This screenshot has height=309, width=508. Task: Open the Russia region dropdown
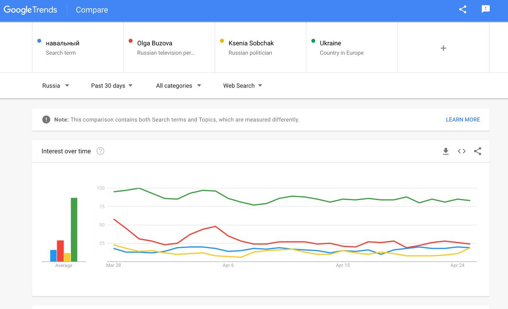click(56, 86)
